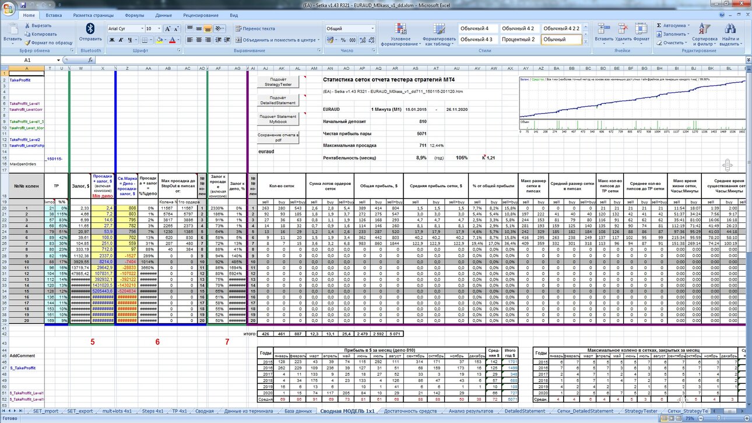Center text horizontally
Image resolution: width=752 pixels, height=423 pixels.
(x=199, y=40)
